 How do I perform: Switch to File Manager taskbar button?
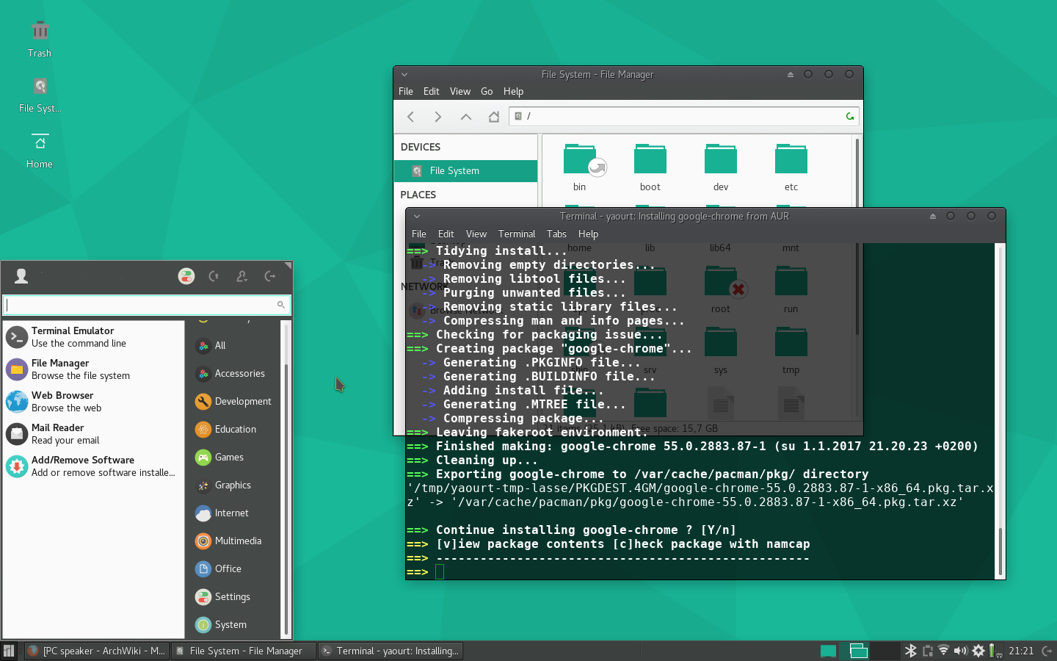(x=243, y=651)
